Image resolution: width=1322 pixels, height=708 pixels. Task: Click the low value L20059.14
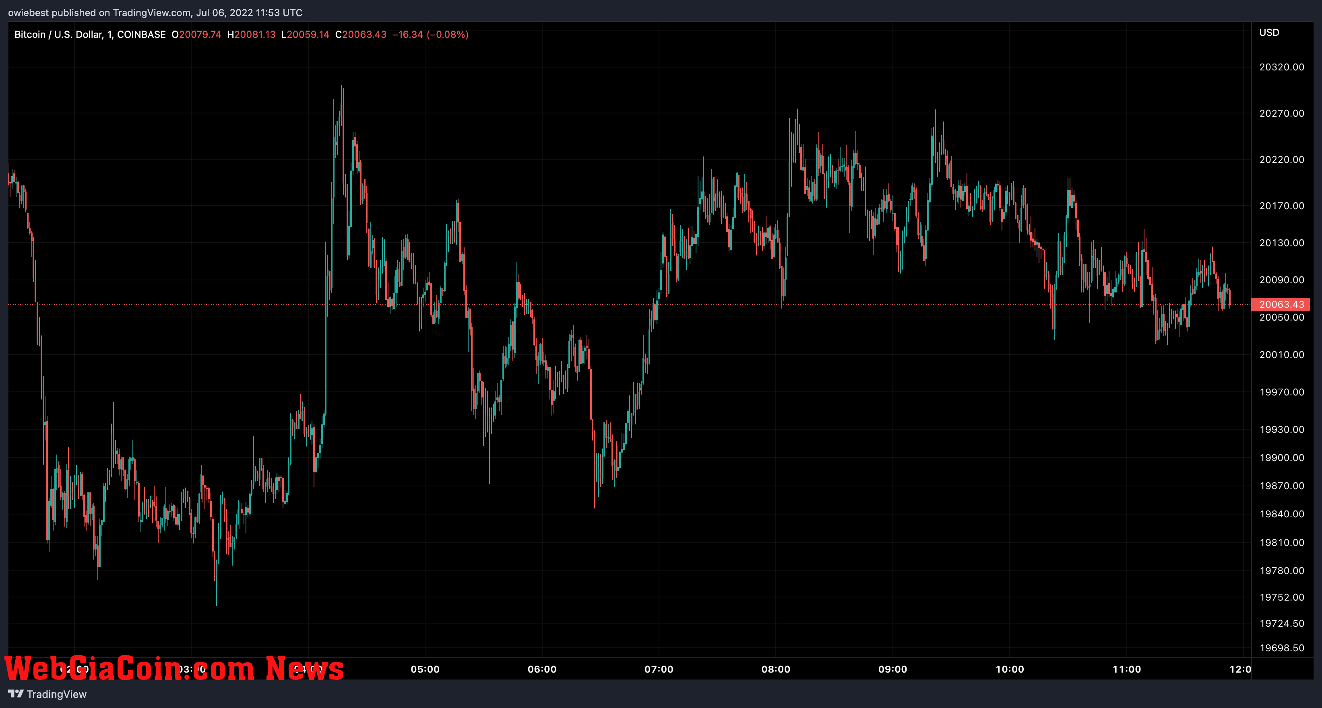coord(305,34)
